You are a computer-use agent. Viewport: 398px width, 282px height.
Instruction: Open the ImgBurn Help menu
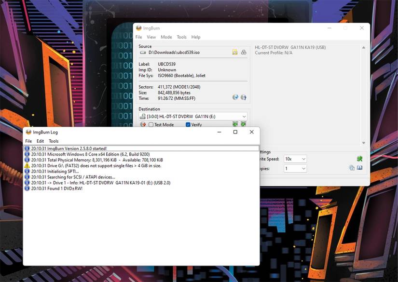[x=196, y=37]
